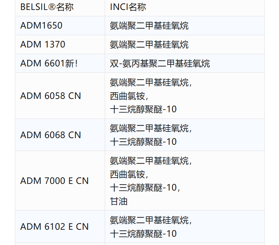Click 西曲氯铵 in the ADM 6058 CN row
Viewport: 279px width, 245px height.
(x=128, y=96)
